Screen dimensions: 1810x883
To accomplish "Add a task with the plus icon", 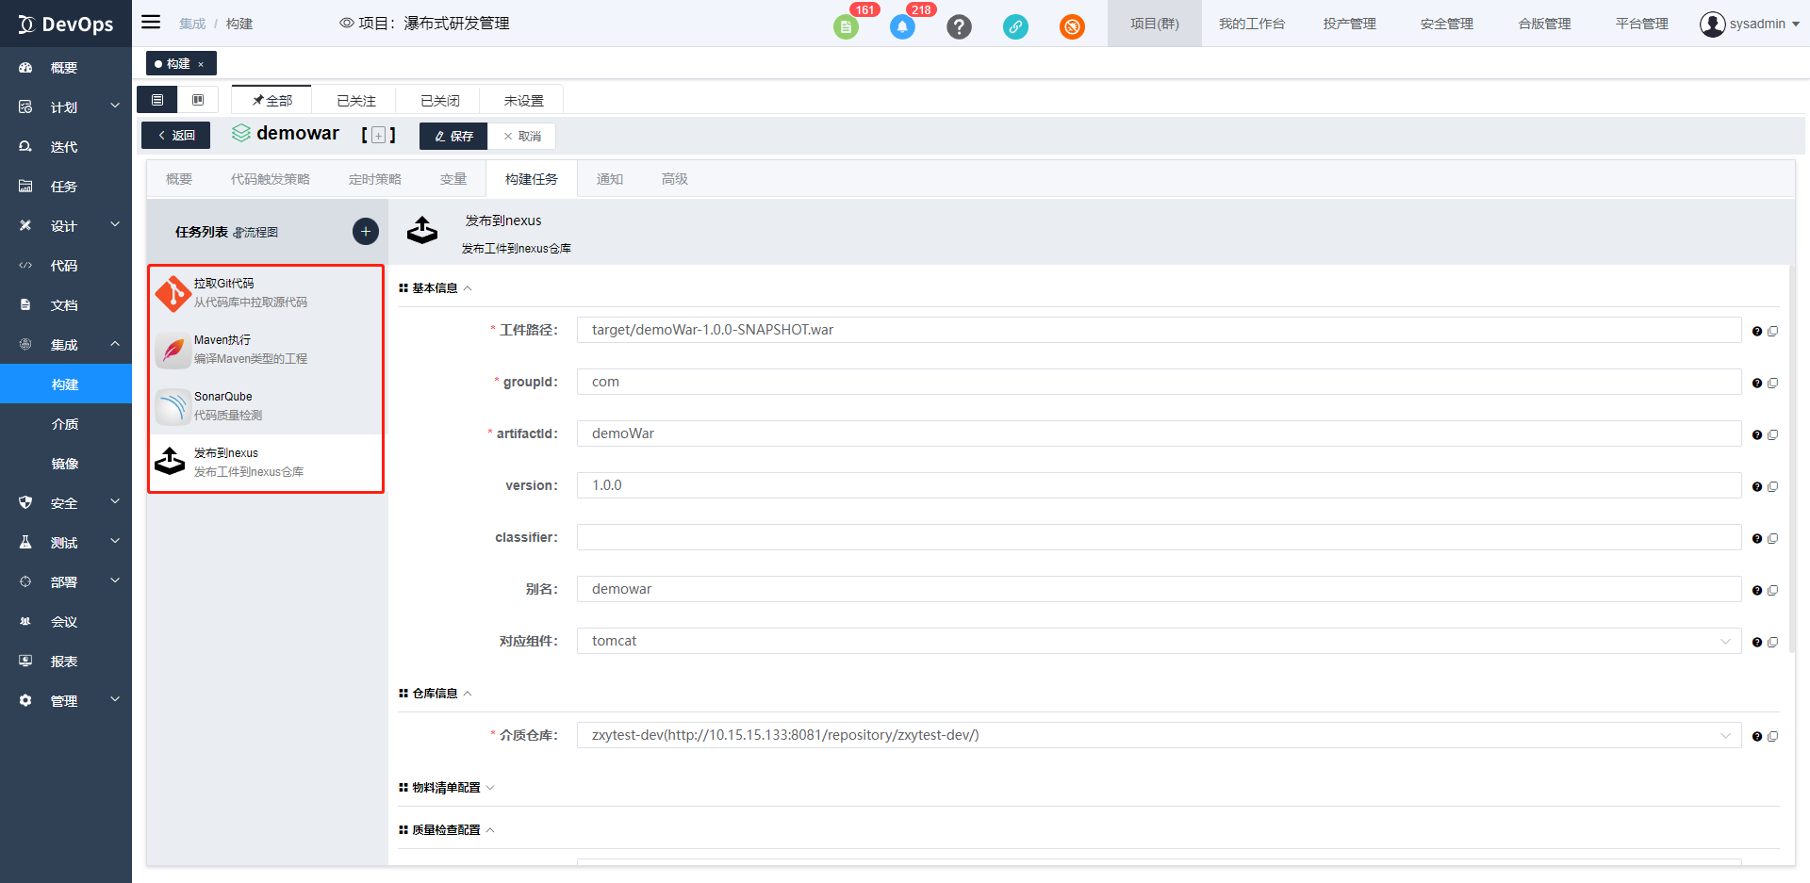I will [366, 231].
